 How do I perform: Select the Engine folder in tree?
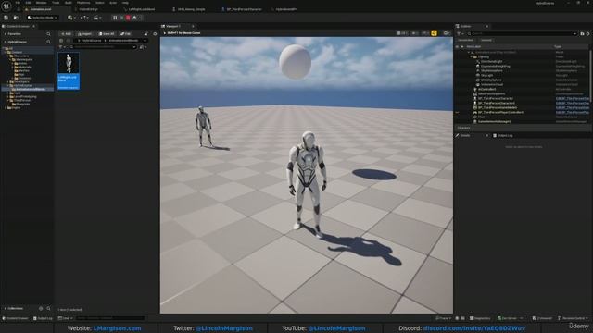point(15,108)
